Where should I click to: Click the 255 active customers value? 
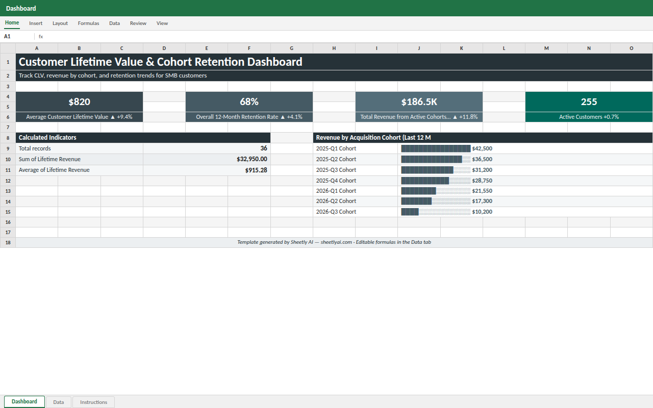click(589, 101)
